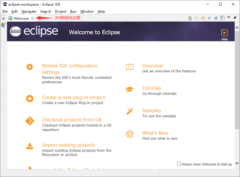Open the Window menu
This screenshot has width=240, height=177.
tap(87, 12)
